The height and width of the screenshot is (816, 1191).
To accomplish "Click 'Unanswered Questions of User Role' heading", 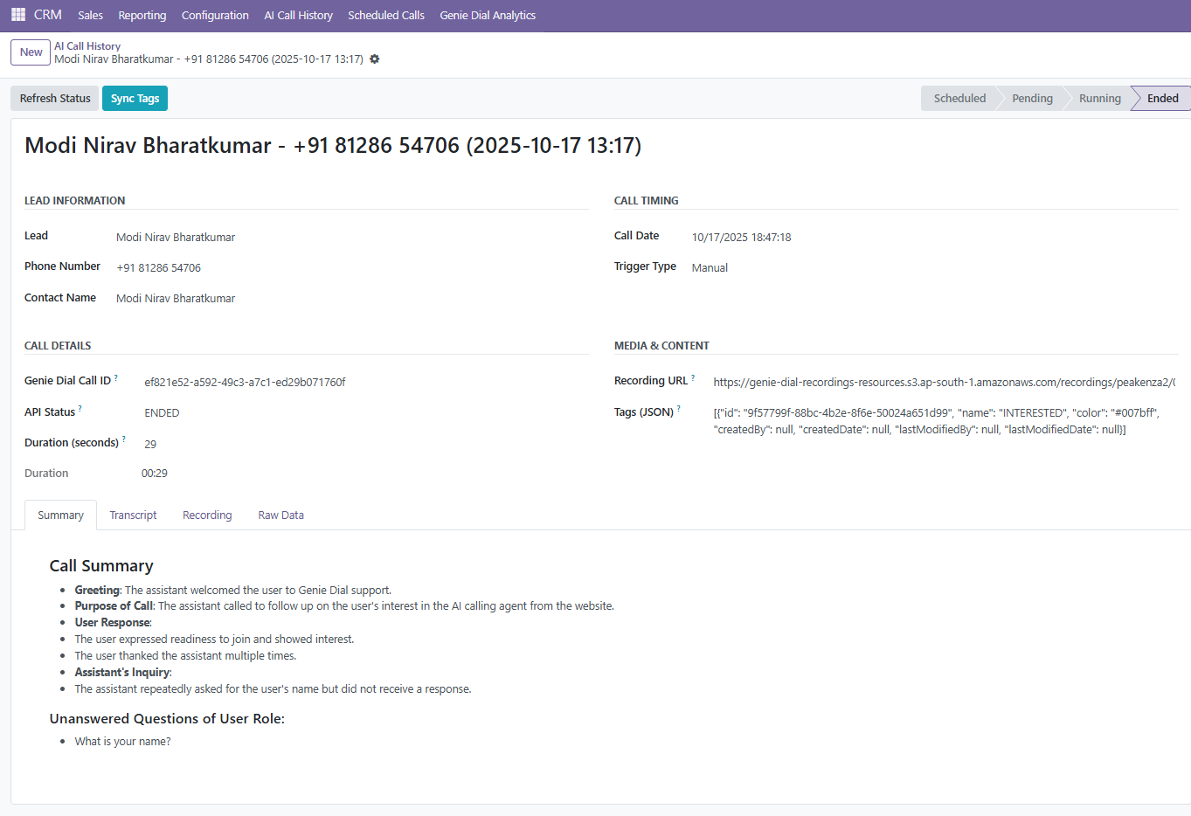I will point(167,719).
